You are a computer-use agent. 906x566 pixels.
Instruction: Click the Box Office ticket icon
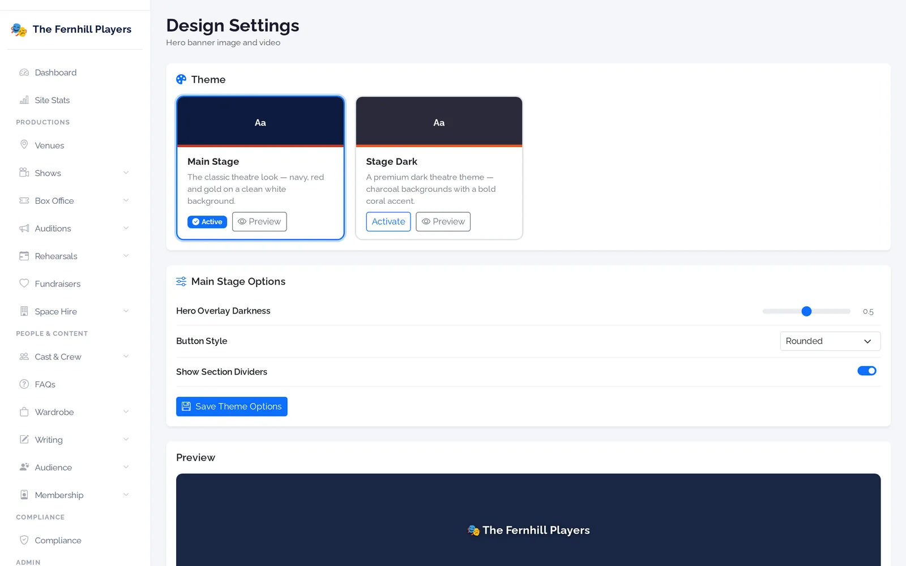point(24,200)
